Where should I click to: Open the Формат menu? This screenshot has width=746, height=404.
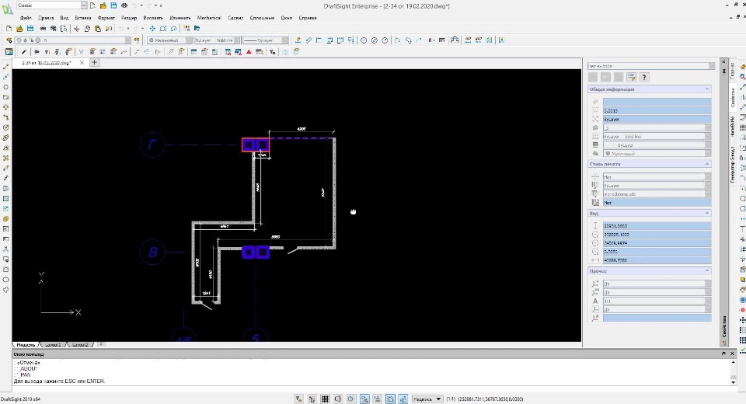click(x=106, y=17)
